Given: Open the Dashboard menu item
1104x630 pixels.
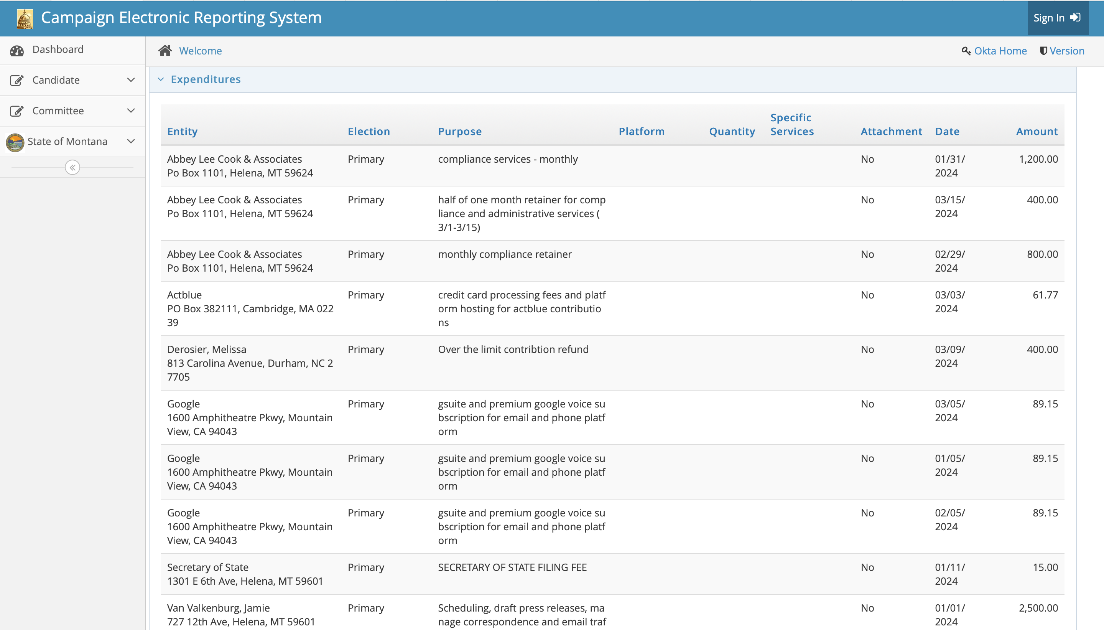Looking at the screenshot, I should click(x=58, y=49).
